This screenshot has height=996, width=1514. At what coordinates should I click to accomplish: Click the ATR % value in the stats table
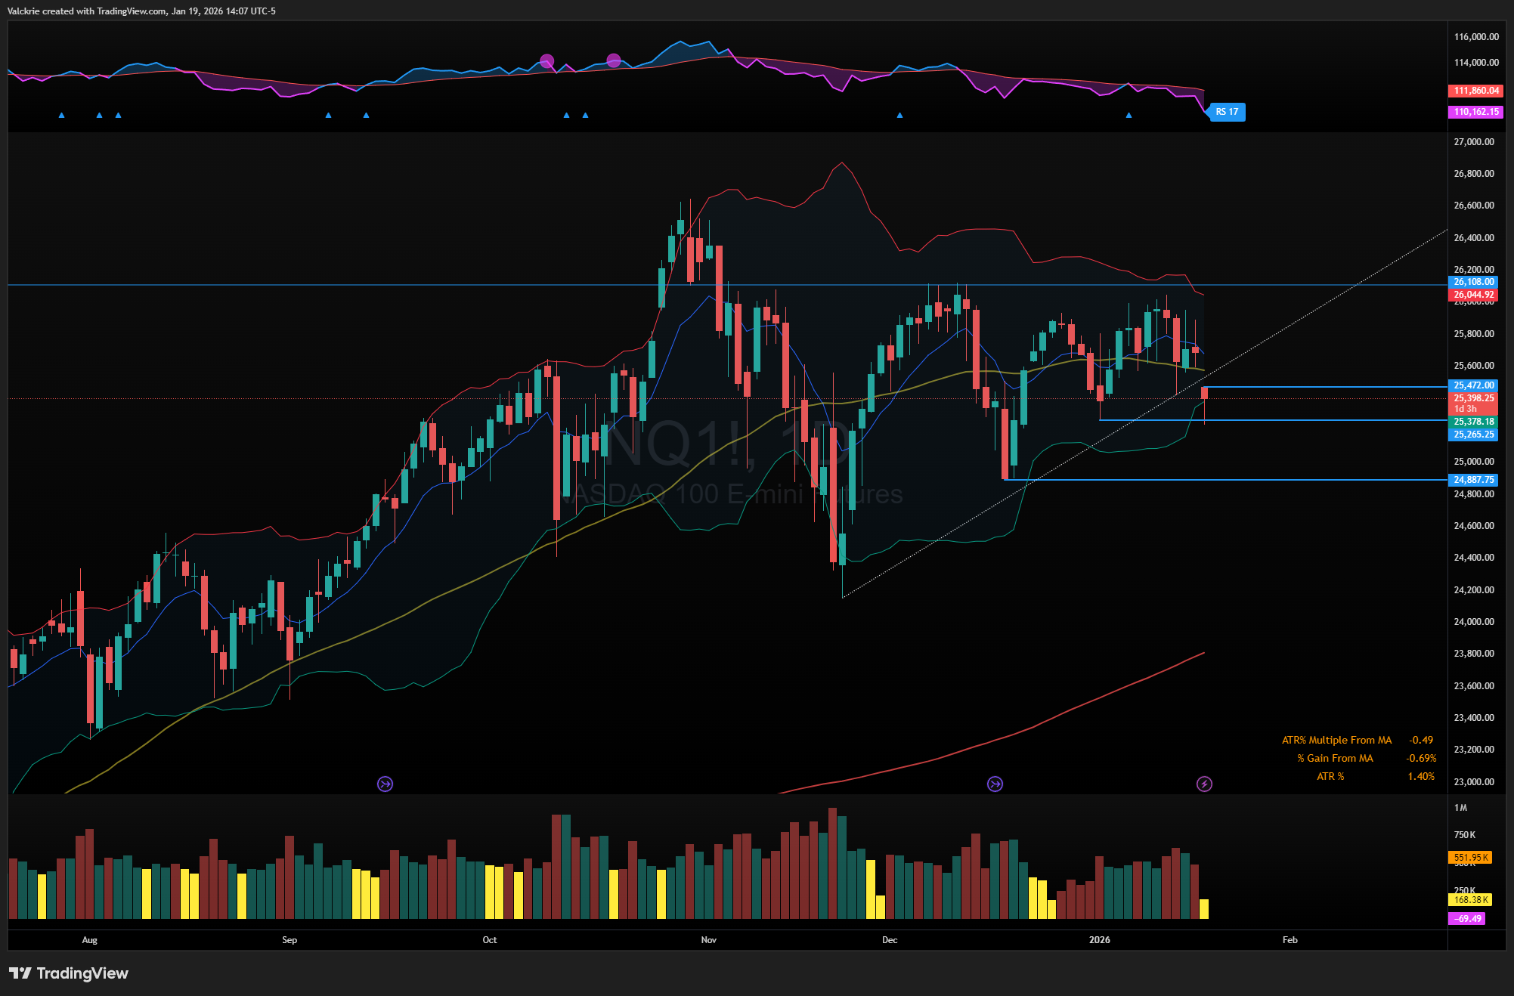[x=1420, y=776]
